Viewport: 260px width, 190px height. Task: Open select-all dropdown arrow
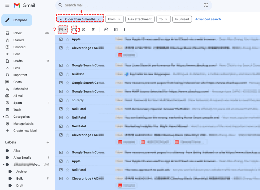pyautogui.click(x=65, y=30)
